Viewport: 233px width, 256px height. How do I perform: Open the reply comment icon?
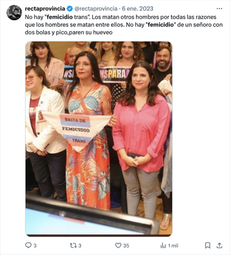(28, 245)
